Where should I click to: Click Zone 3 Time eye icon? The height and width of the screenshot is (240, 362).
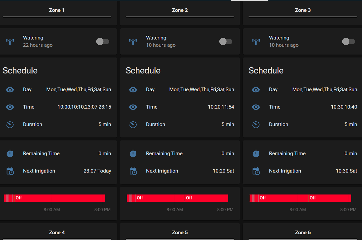[x=256, y=107]
